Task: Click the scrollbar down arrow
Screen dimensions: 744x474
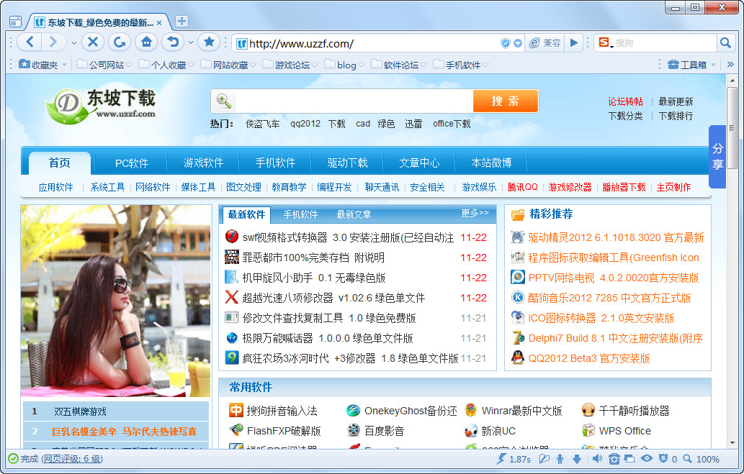Action: coord(732,443)
